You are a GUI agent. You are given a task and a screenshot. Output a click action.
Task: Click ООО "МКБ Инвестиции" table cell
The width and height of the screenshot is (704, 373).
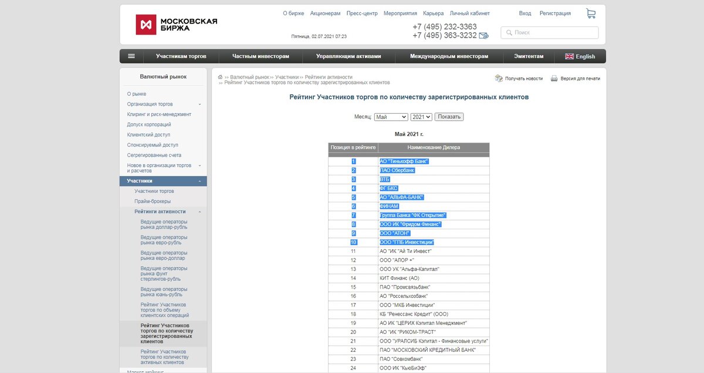[x=434, y=305]
